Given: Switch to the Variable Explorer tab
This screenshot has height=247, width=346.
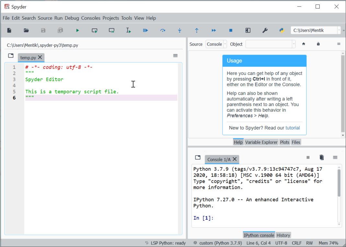Looking at the screenshot, I should [261, 142].
